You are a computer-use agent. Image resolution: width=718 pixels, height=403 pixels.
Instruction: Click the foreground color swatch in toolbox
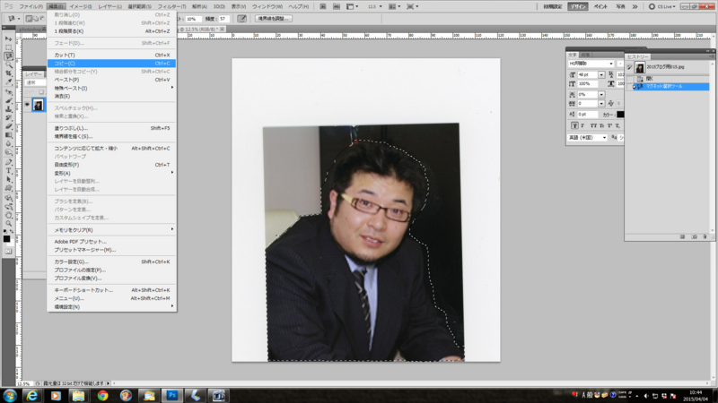(6, 238)
